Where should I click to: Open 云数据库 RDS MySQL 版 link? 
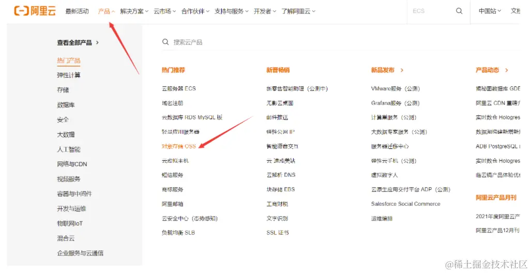click(x=192, y=117)
